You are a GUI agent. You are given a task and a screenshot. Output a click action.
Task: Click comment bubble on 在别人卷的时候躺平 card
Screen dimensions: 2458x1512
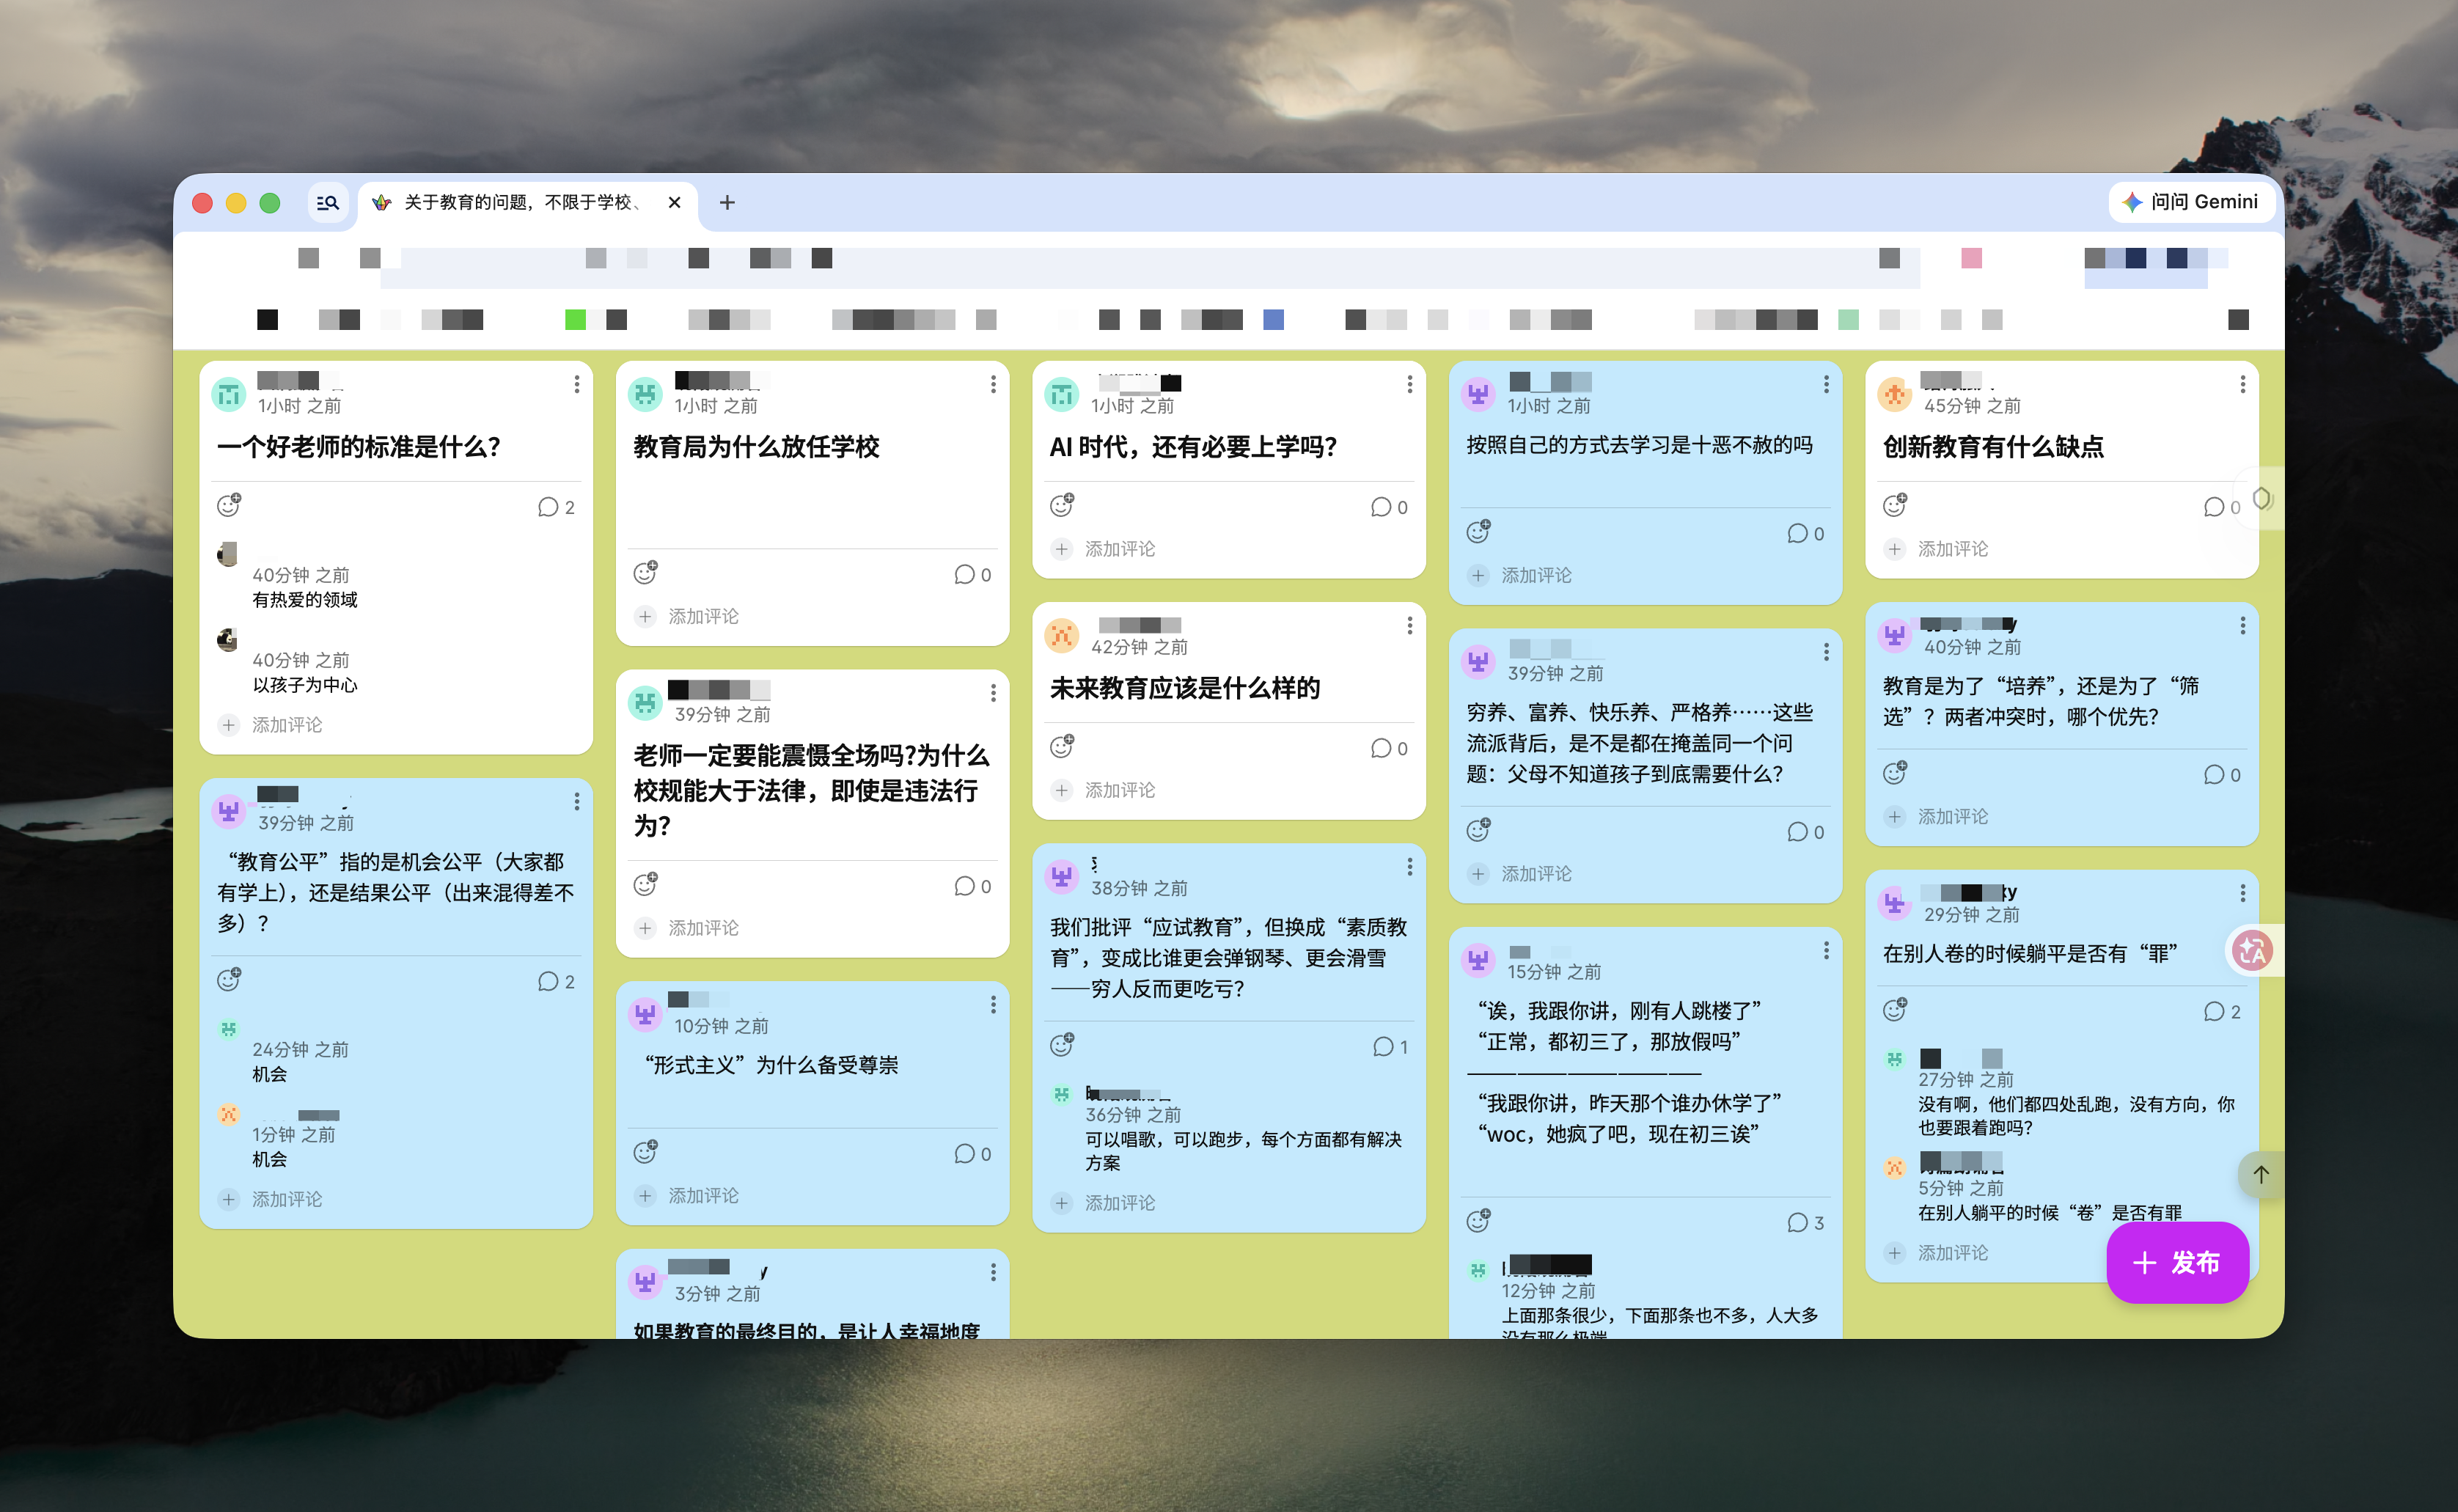(2213, 1012)
